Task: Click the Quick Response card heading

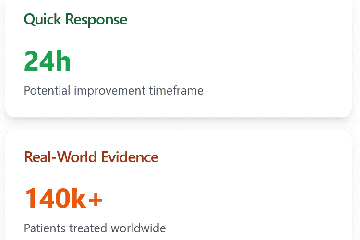Action: [x=75, y=20]
